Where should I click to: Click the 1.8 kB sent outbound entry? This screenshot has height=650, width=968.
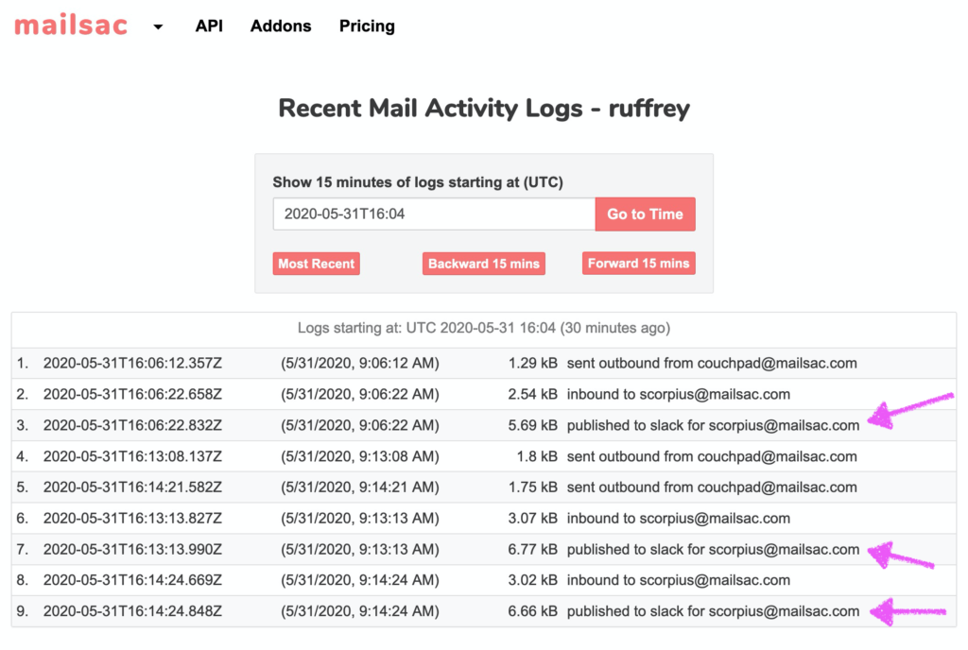712,456
